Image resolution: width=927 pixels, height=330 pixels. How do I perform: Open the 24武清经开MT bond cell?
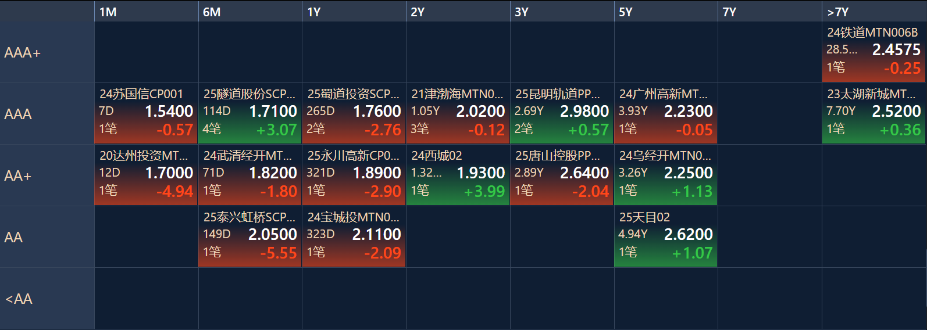[250, 175]
